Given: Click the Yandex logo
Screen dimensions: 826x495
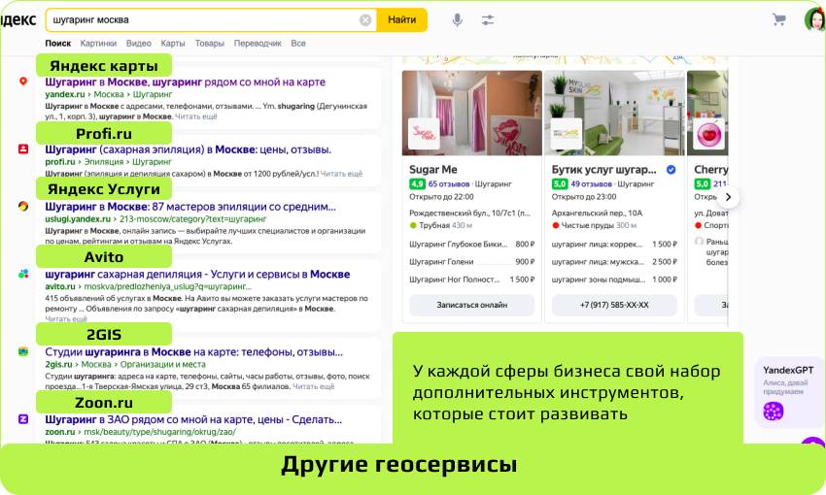Looking at the screenshot, I should (17, 20).
